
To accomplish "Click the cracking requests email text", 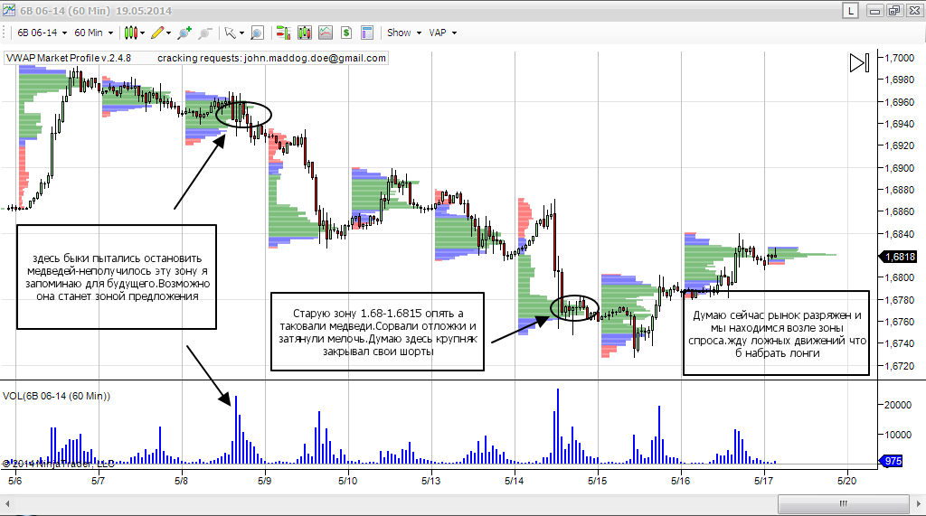I will [271, 58].
